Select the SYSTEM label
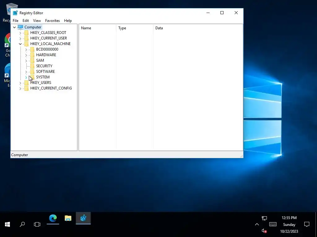The height and width of the screenshot is (237, 317). click(43, 77)
